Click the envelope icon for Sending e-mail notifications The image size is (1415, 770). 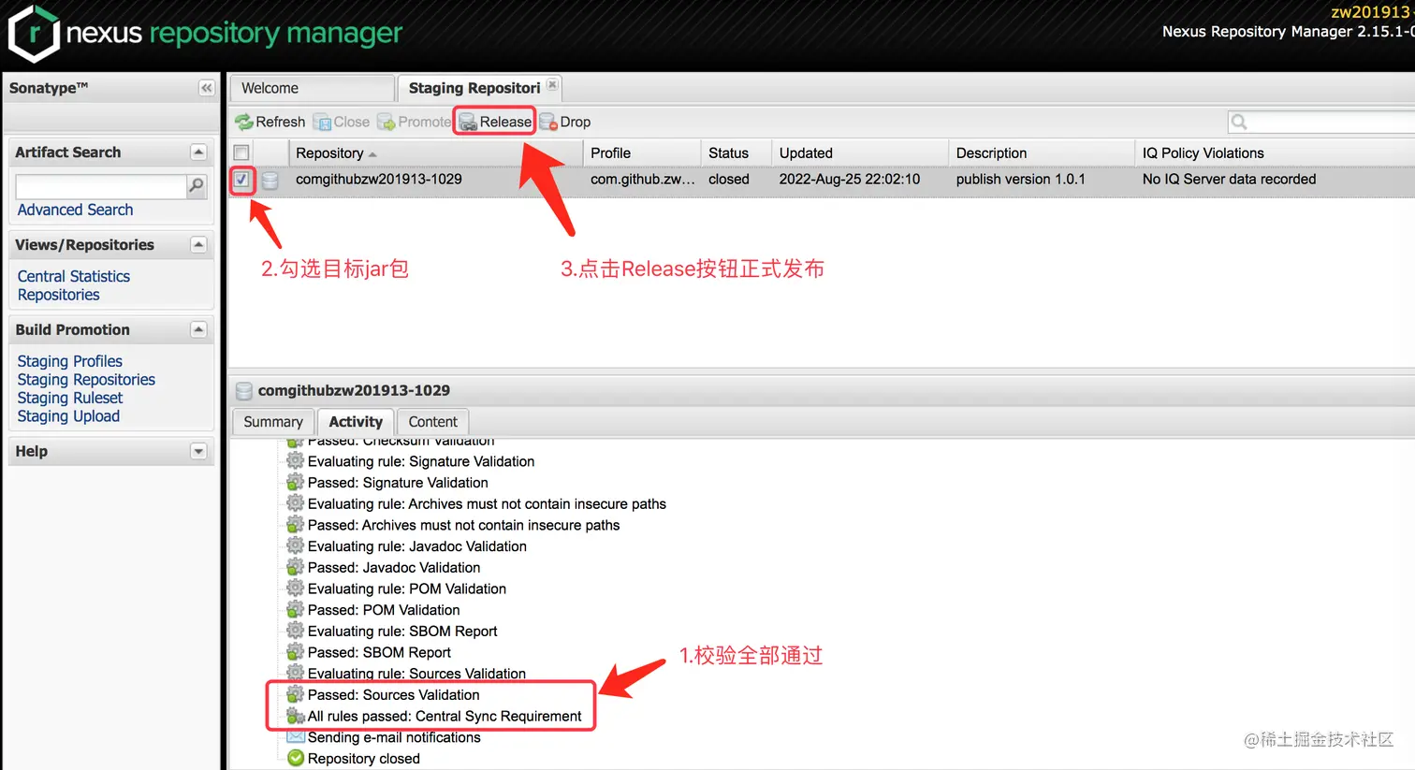coord(296,737)
